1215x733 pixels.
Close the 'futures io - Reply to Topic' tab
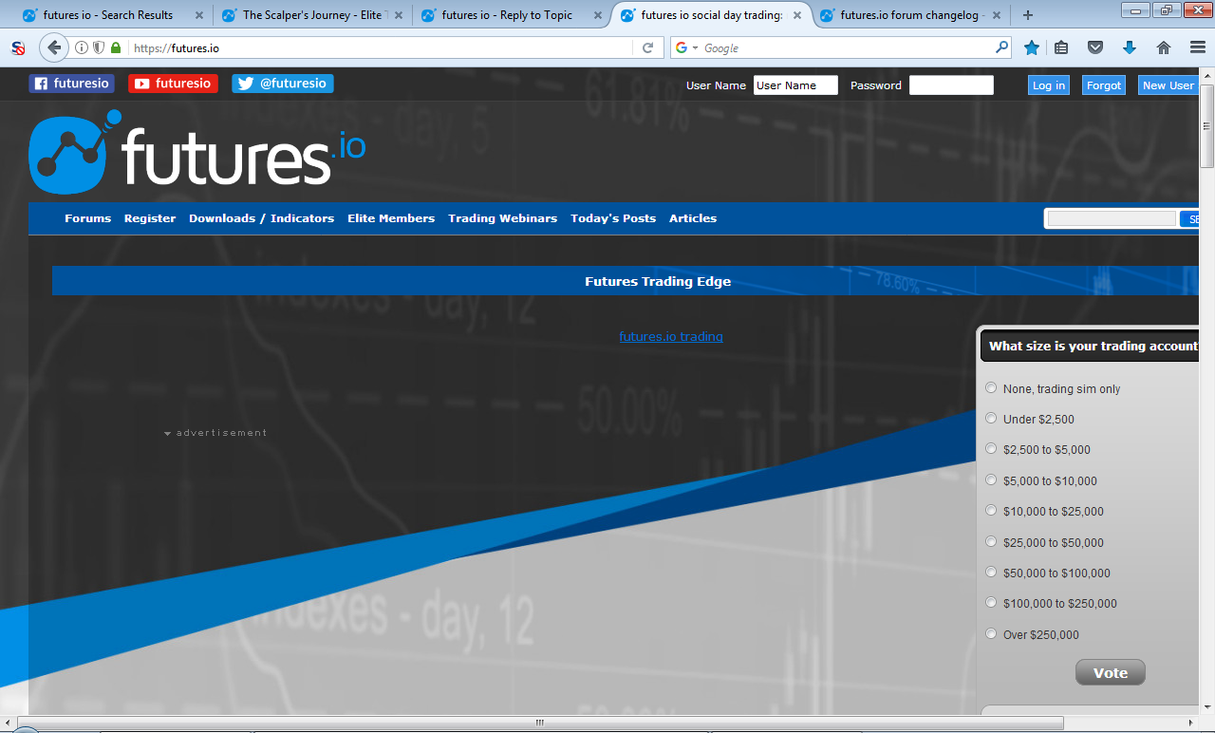(x=597, y=15)
